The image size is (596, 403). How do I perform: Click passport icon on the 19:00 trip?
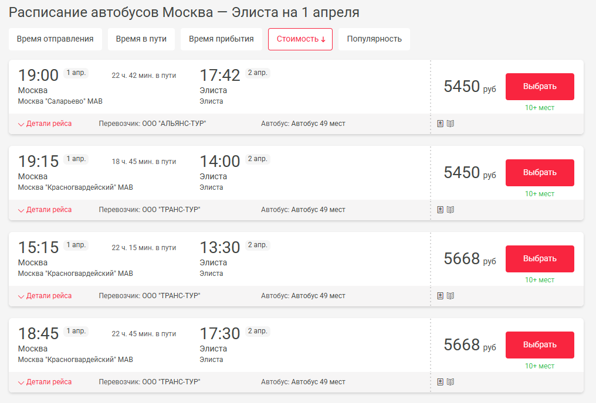click(x=440, y=124)
